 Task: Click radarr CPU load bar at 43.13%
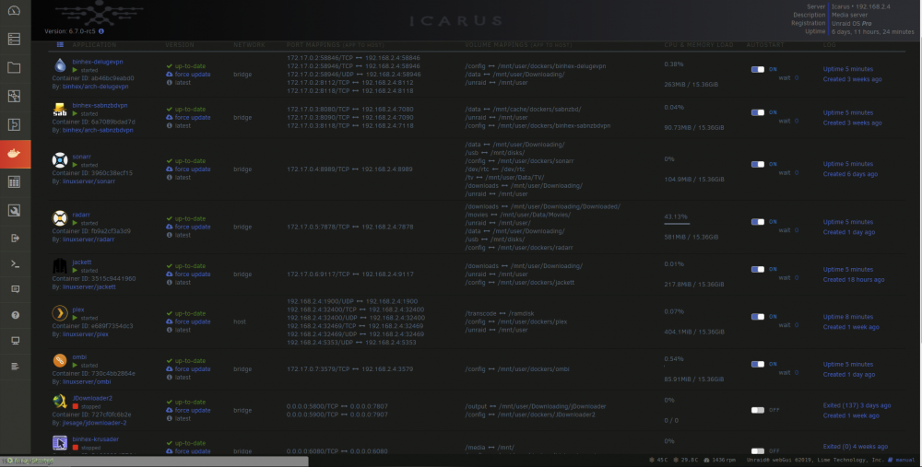coord(677,223)
